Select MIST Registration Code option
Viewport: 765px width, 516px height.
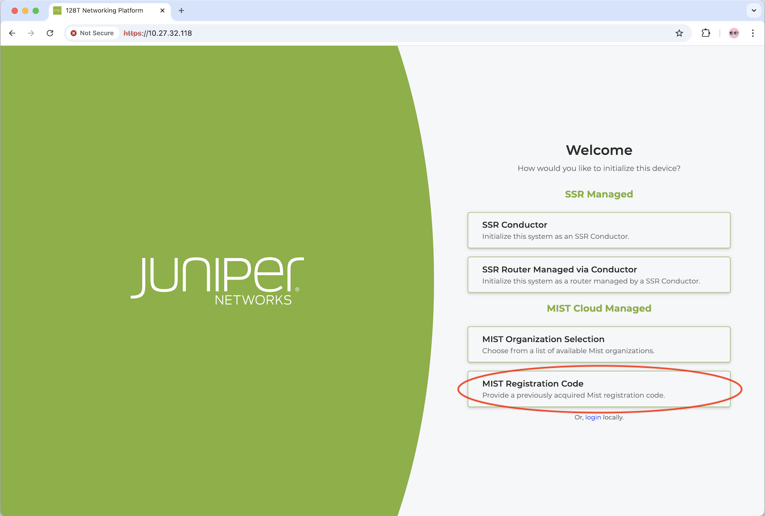point(599,389)
